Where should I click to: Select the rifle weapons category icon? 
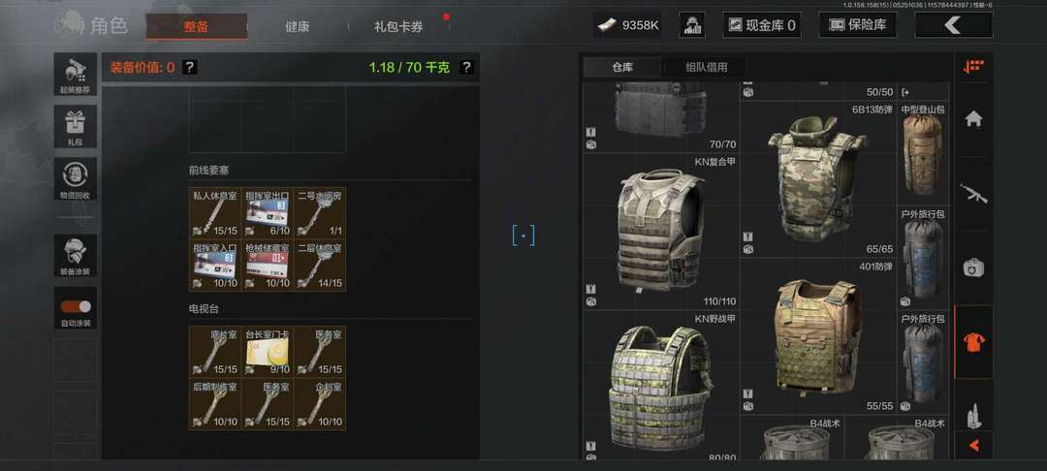[973, 194]
